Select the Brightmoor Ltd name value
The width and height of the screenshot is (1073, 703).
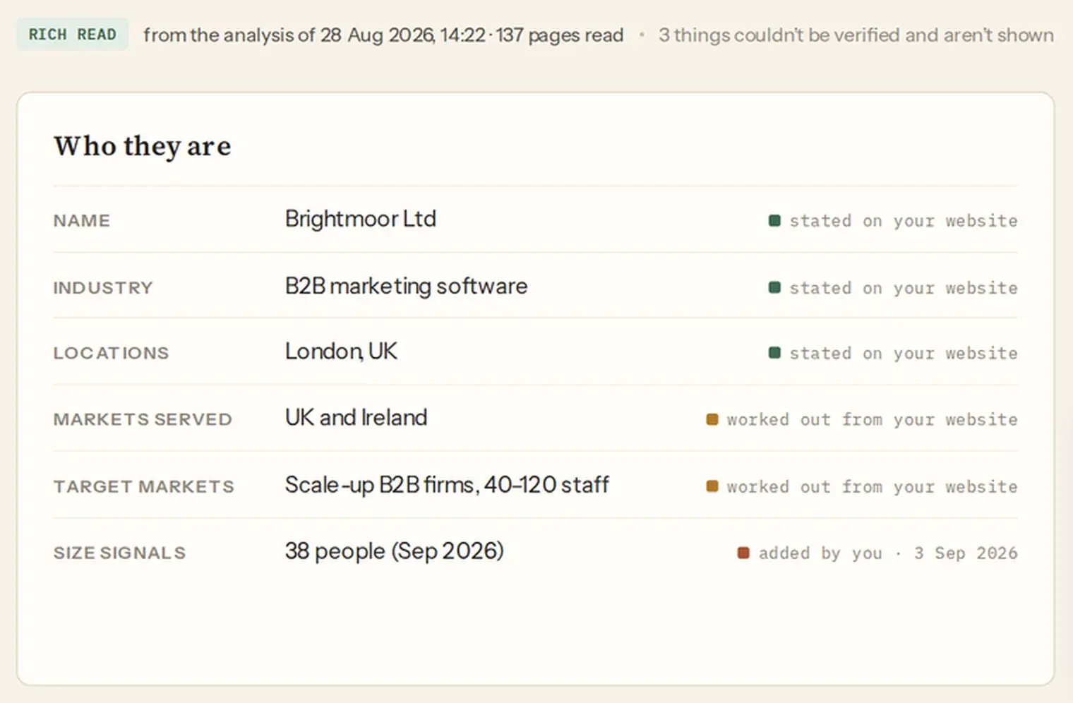click(360, 219)
